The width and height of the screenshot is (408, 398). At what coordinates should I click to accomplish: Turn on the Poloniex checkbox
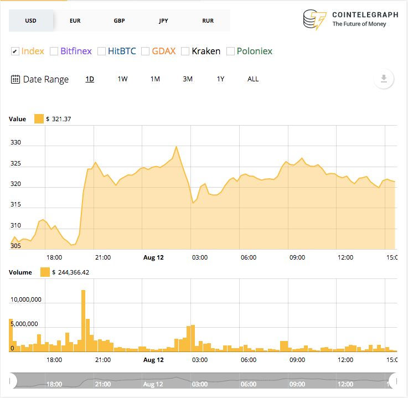pyautogui.click(x=230, y=51)
